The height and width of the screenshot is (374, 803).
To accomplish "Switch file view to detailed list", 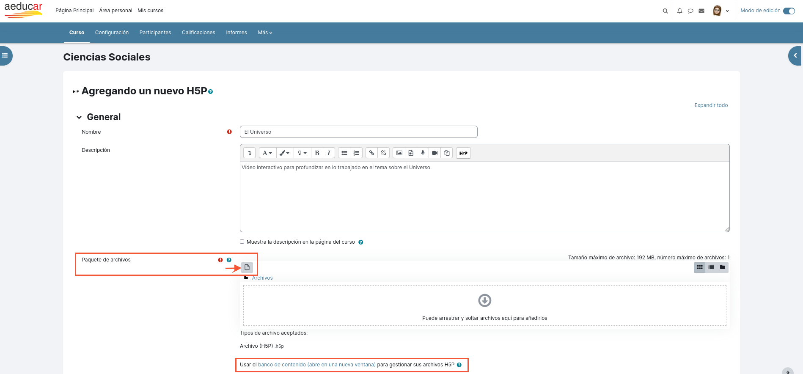I will click(711, 267).
